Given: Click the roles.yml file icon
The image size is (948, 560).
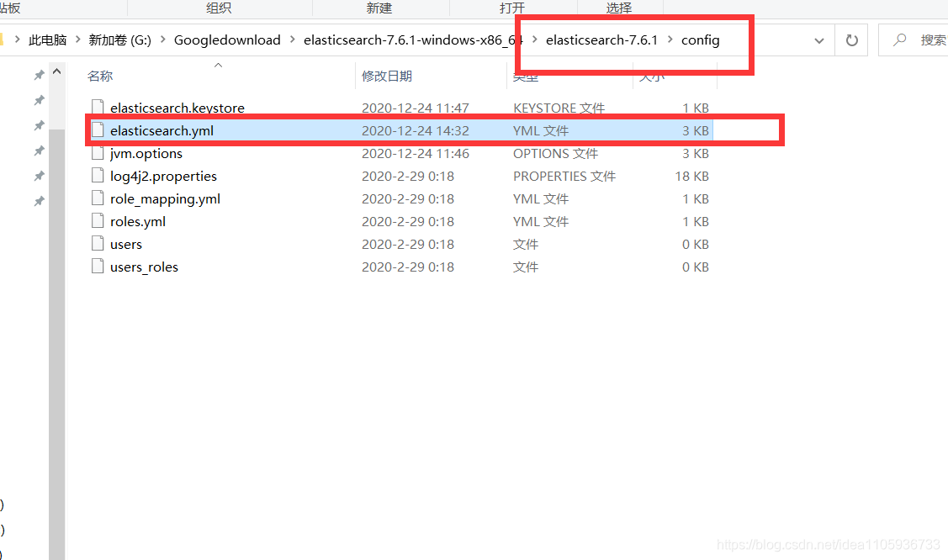Looking at the screenshot, I should tap(98, 220).
